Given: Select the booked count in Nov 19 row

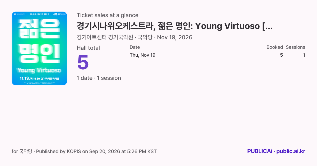Looking at the screenshot, I should (281, 55).
